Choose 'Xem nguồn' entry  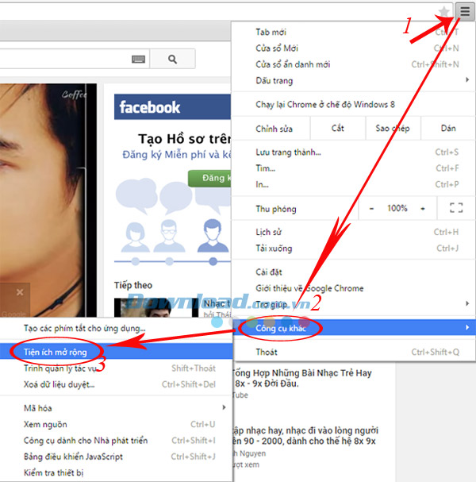point(116,425)
